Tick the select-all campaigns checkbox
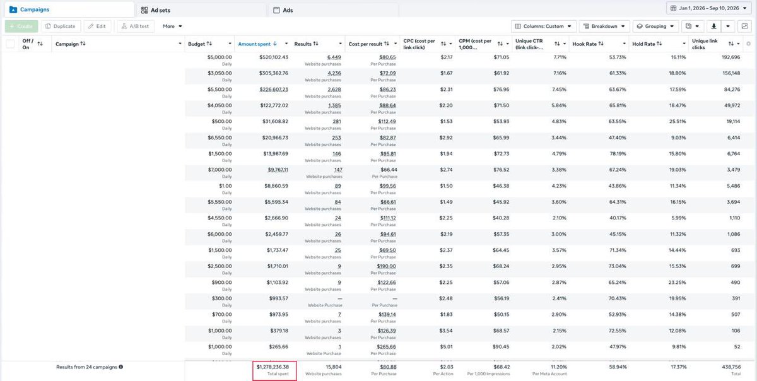 click(10, 44)
